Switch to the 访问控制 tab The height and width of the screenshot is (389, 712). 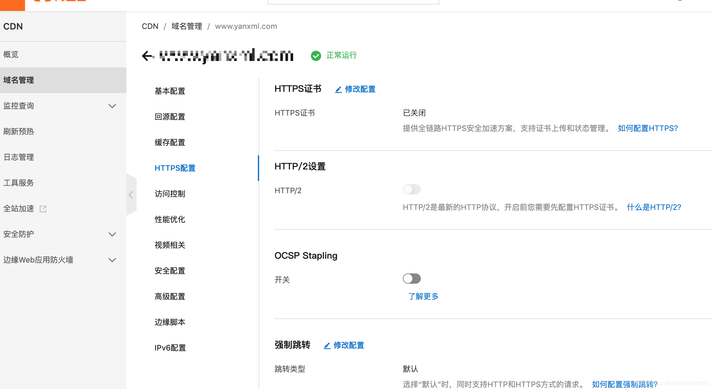click(x=170, y=194)
